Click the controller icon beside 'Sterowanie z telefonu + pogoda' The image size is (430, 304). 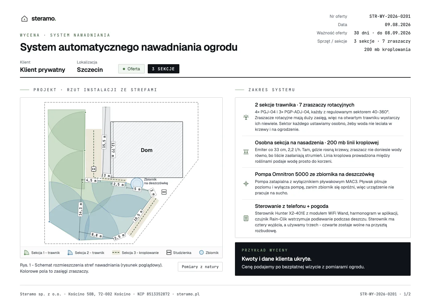[x=246, y=218]
